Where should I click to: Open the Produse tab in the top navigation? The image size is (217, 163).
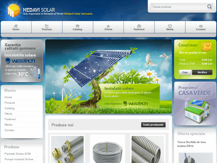point(47,27)
